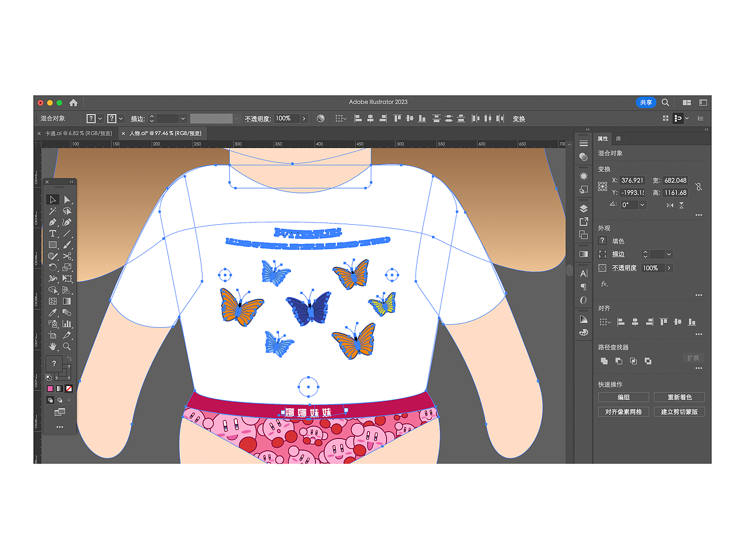The image size is (745, 559).
Task: Apply Gradient swatch below fill box
Action: pyautogui.click(x=59, y=388)
